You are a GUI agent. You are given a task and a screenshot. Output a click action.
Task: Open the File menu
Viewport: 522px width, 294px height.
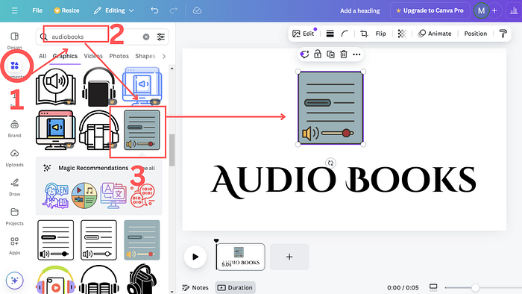tap(37, 10)
